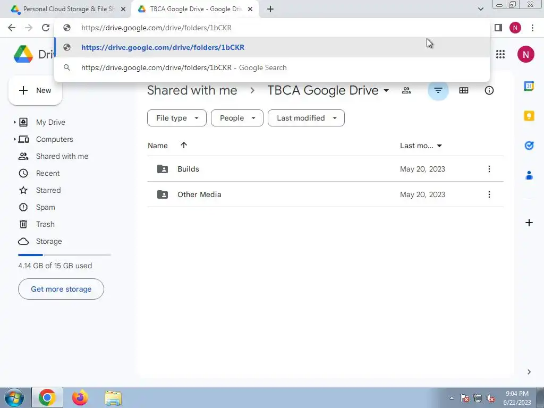Screen dimensions: 544x408
Task: Open the Google apps grid launcher
Action: tap(500, 54)
